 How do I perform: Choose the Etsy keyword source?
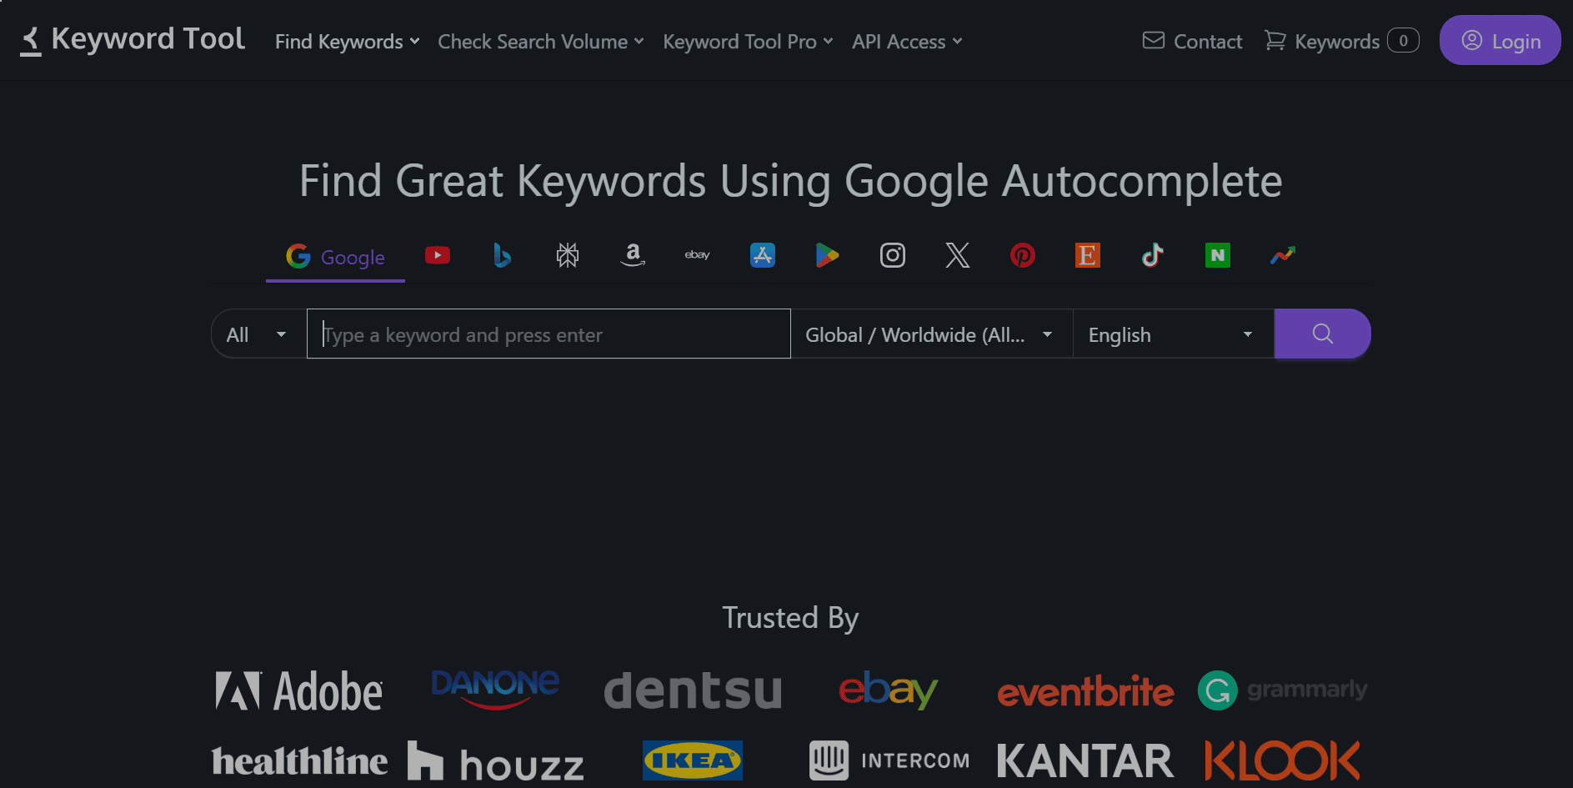point(1087,255)
